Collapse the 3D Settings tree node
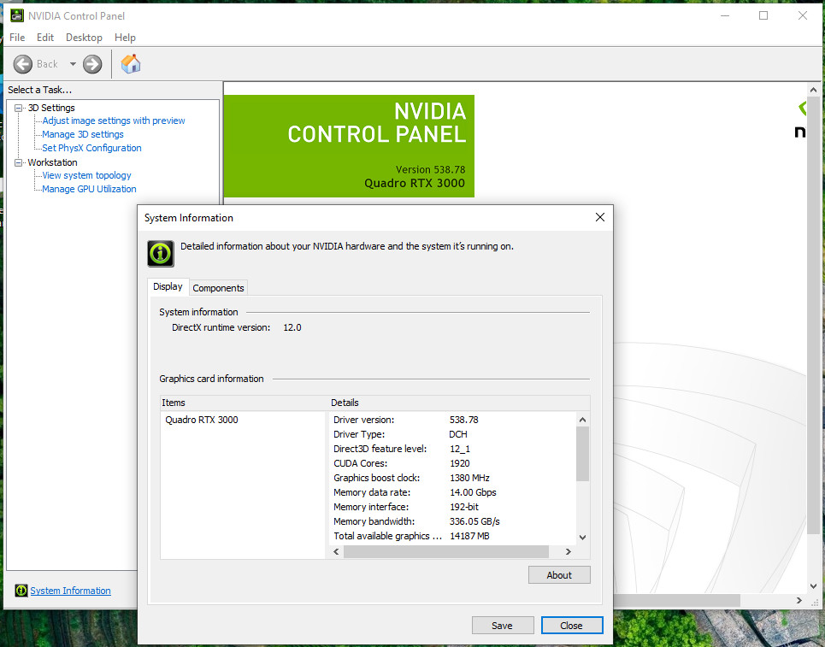The height and width of the screenshot is (647, 825). tap(19, 108)
